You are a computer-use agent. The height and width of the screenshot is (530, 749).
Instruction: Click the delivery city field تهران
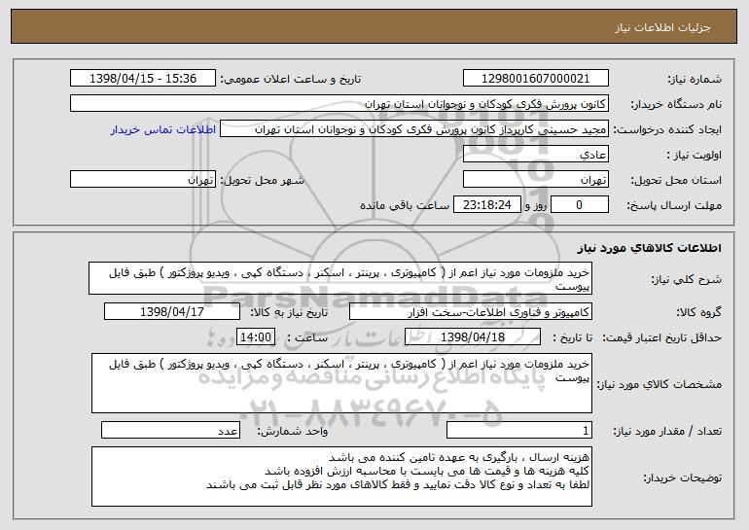143,180
